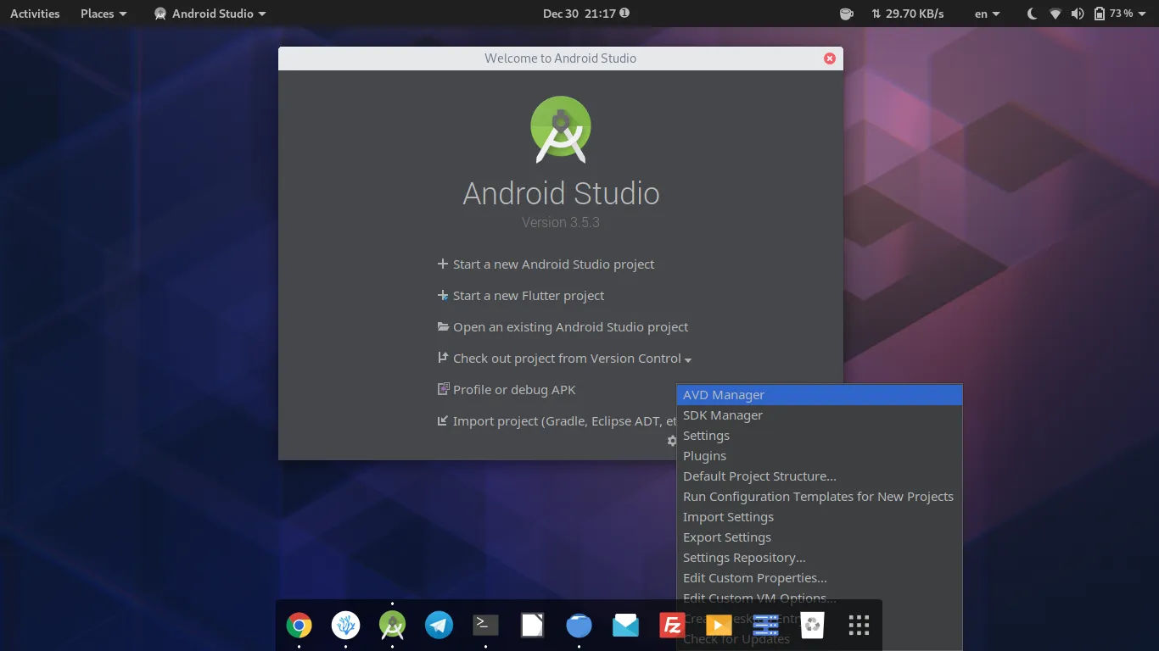Click the Caffeine cup icon in top bar
This screenshot has height=651, width=1159.
click(x=846, y=14)
